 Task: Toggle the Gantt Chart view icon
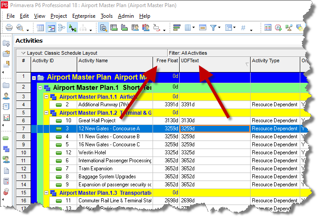coord(51,28)
